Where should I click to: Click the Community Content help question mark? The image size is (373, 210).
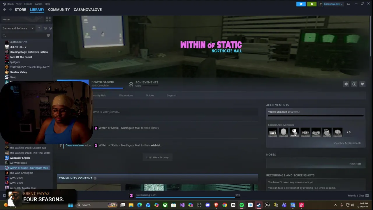click(95, 178)
